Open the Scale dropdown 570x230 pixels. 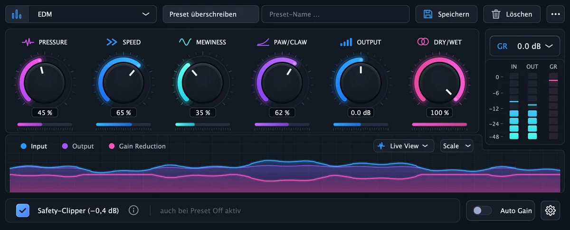[x=457, y=146]
